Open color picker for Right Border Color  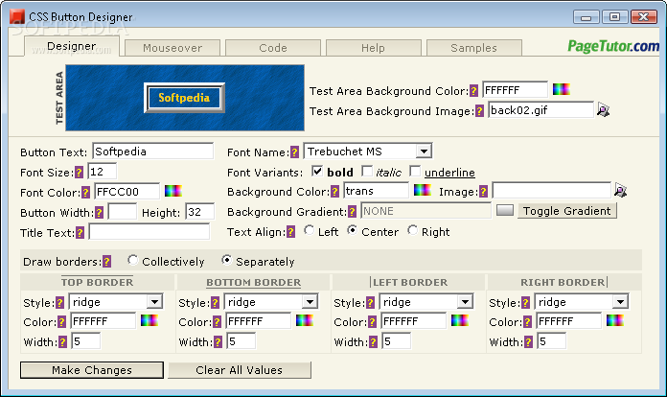[615, 320]
